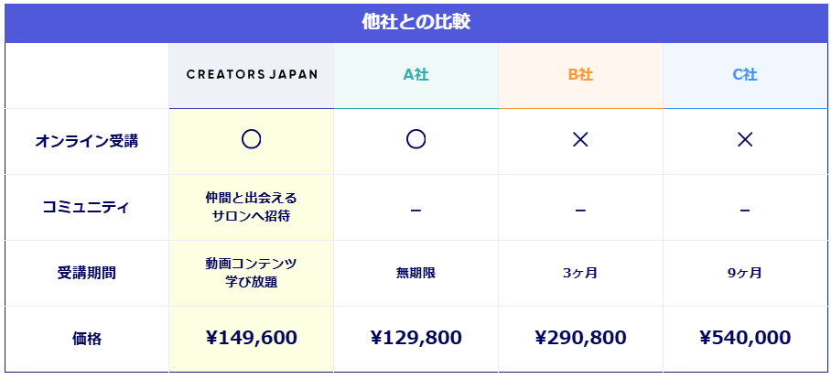Click the 無期限 cell for A社
Image resolution: width=831 pixels, height=379 pixels.
[x=416, y=274]
